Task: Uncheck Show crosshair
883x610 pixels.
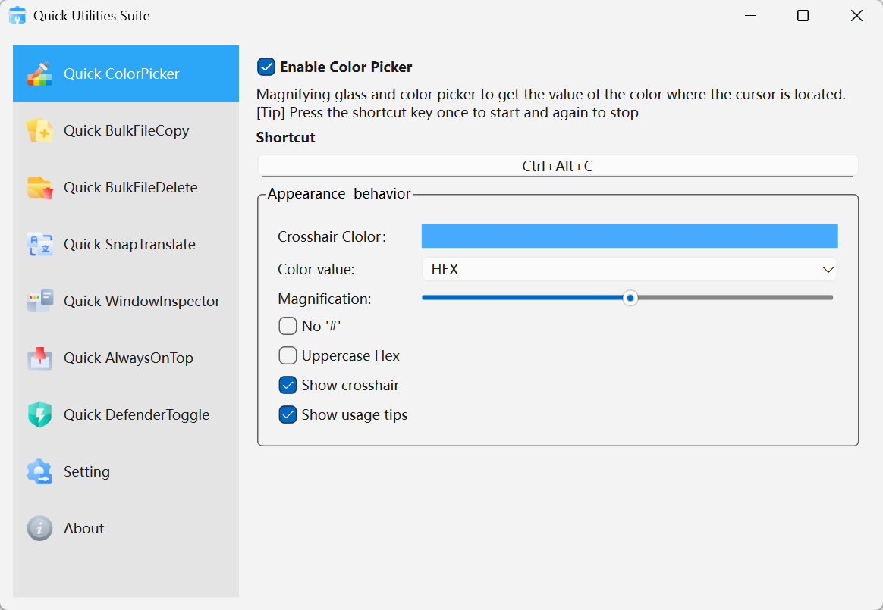Action: [288, 385]
